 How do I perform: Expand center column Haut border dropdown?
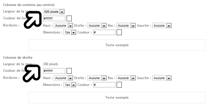(x=63, y=26)
